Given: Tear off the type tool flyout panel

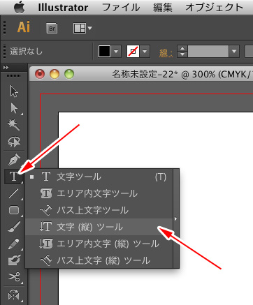Looking at the screenshot, I should (x=176, y=218).
